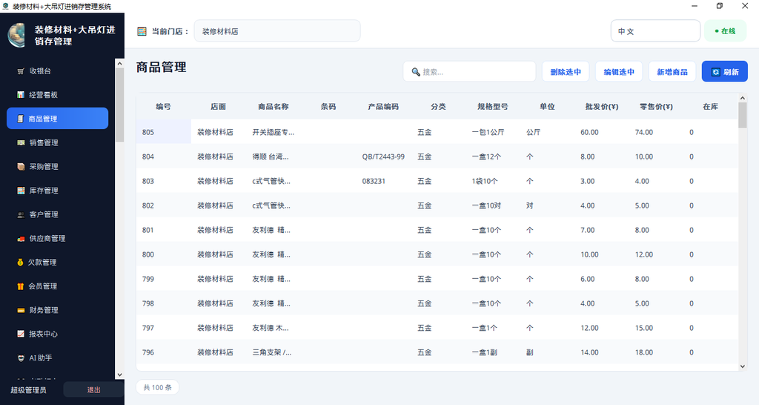Select the 供应商管理 supplier truck icon
759x405 pixels.
21,238
